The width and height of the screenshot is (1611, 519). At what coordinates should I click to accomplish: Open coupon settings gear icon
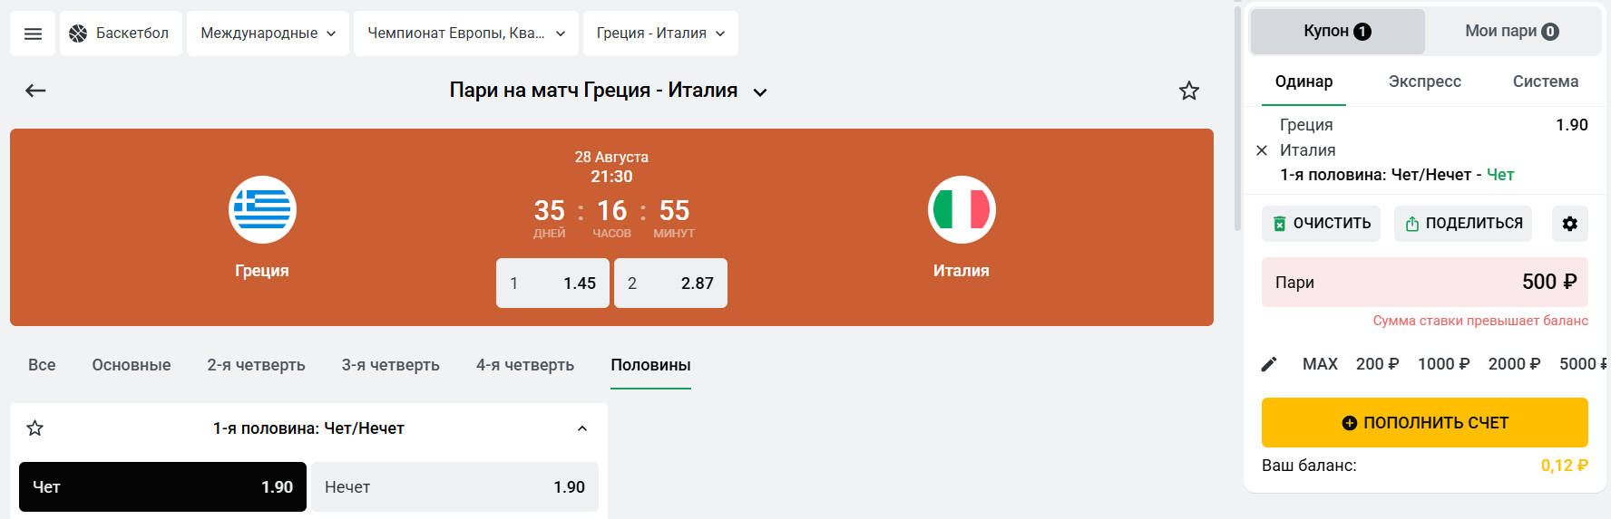point(1569,224)
